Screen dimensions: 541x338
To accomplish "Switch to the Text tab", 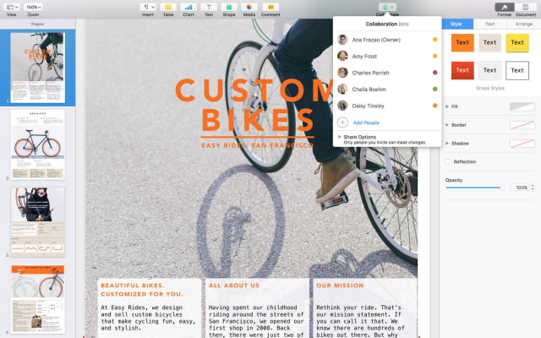I will (490, 25).
